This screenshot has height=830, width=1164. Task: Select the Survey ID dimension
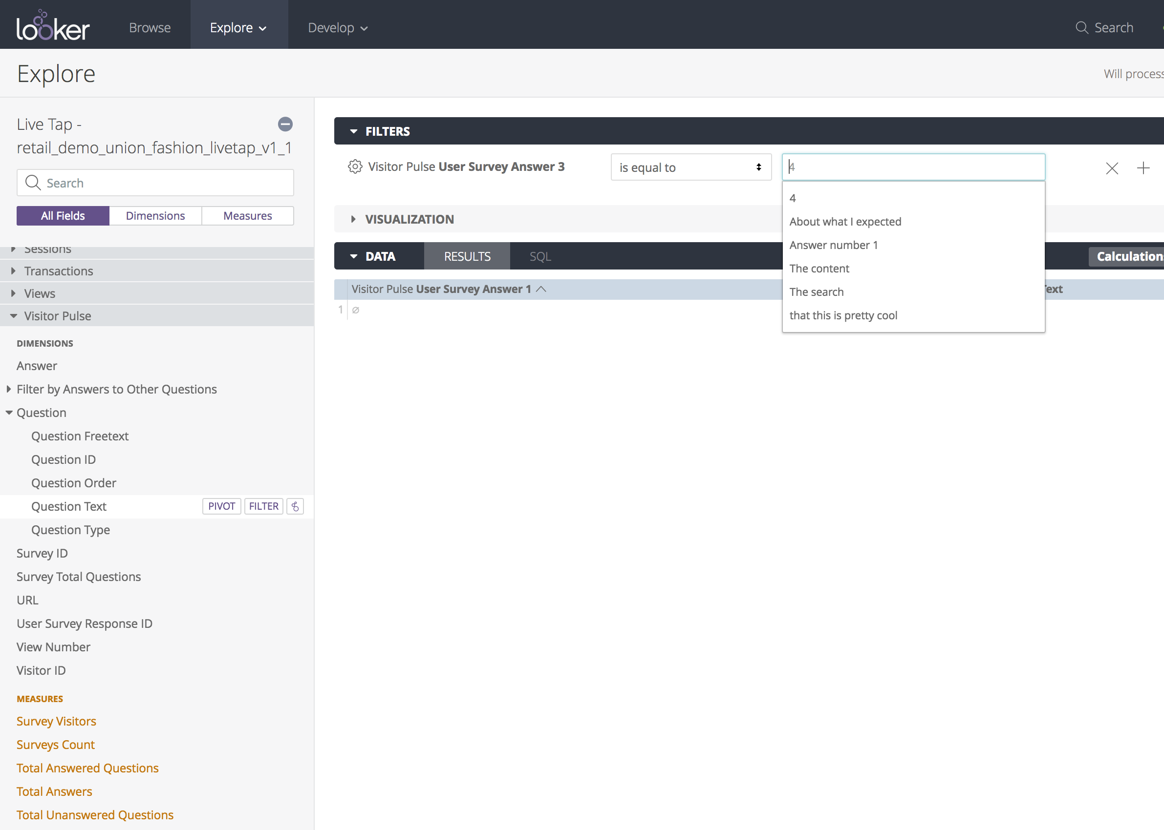click(x=42, y=554)
